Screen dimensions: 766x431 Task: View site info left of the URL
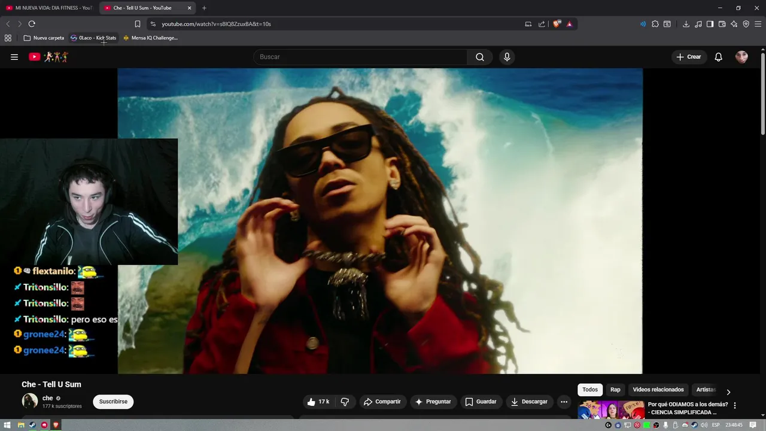pyautogui.click(x=153, y=24)
